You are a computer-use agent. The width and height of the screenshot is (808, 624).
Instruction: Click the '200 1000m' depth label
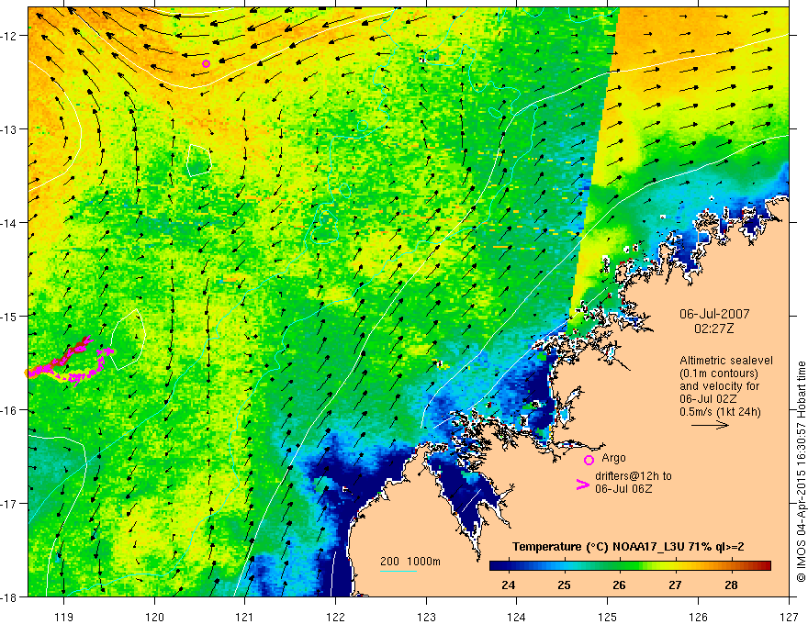(x=410, y=562)
